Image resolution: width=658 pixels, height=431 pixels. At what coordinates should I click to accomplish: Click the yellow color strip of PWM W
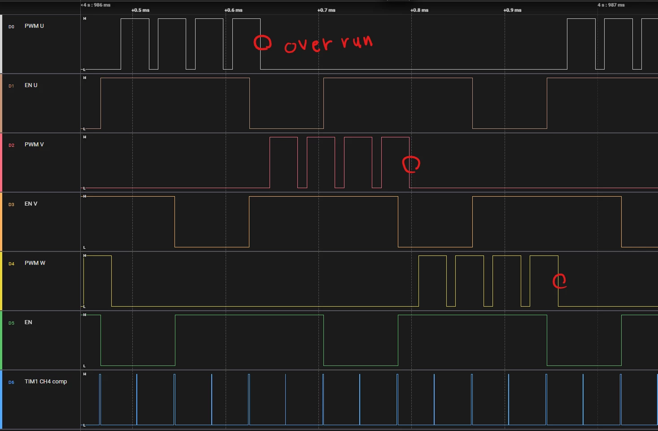click(1, 281)
